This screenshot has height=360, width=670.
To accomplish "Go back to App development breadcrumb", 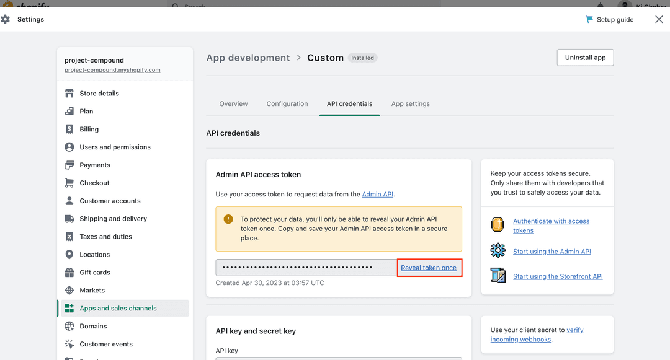I will 248,58.
